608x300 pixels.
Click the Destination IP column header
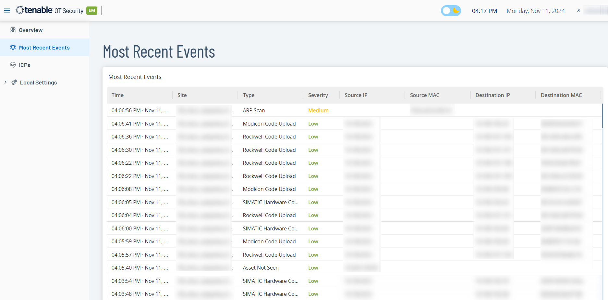coord(492,95)
